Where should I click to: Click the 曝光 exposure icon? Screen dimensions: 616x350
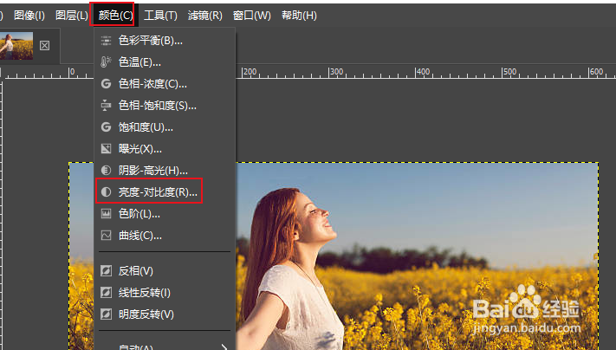point(106,148)
